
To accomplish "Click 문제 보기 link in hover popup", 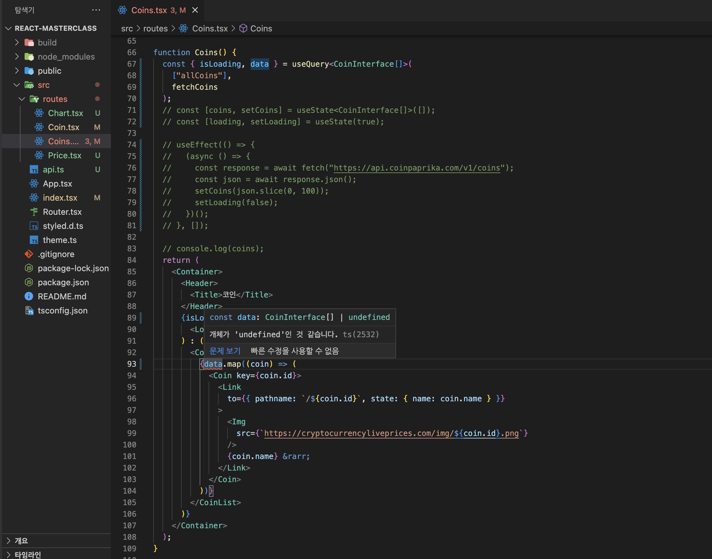I will 225,351.
